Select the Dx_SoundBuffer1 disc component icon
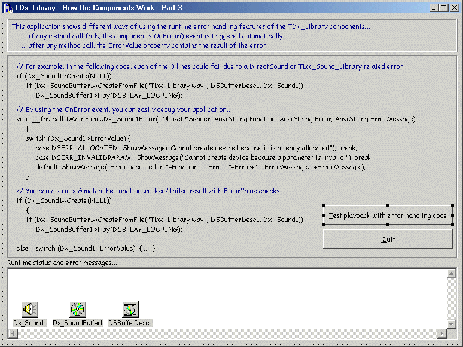This screenshot has width=463, height=347. click(x=78, y=309)
